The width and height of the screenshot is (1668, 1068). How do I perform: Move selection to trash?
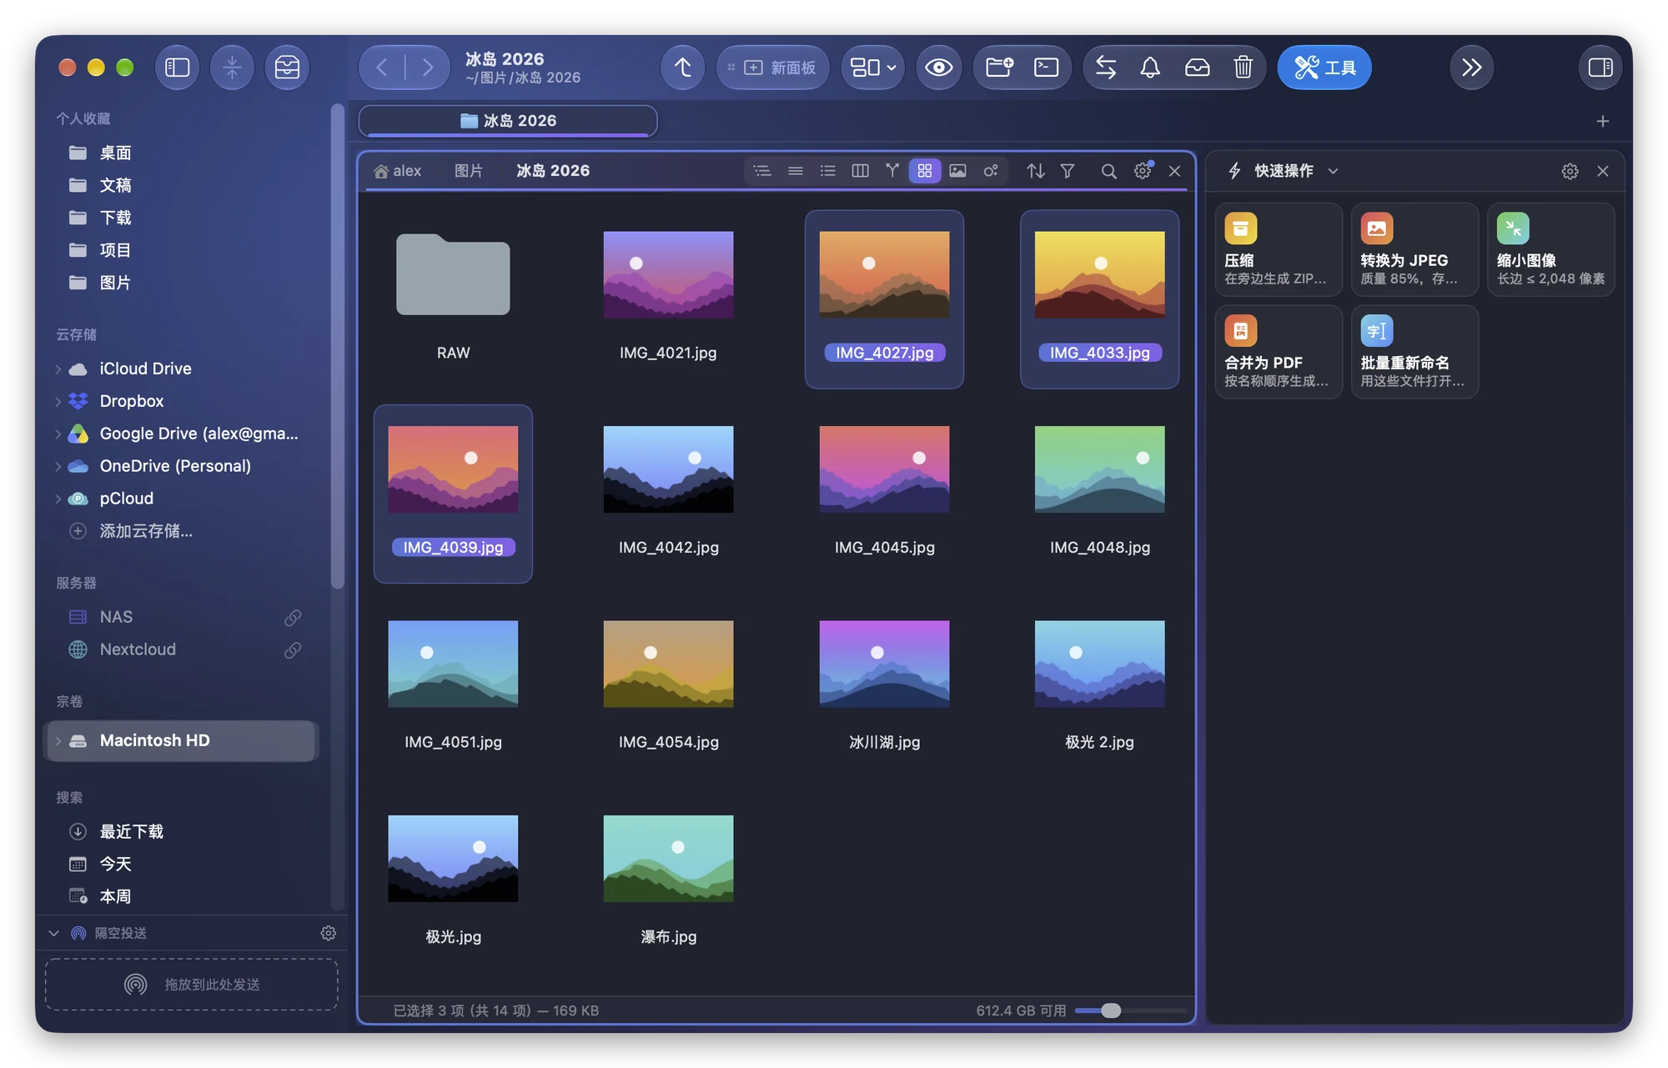(x=1243, y=68)
